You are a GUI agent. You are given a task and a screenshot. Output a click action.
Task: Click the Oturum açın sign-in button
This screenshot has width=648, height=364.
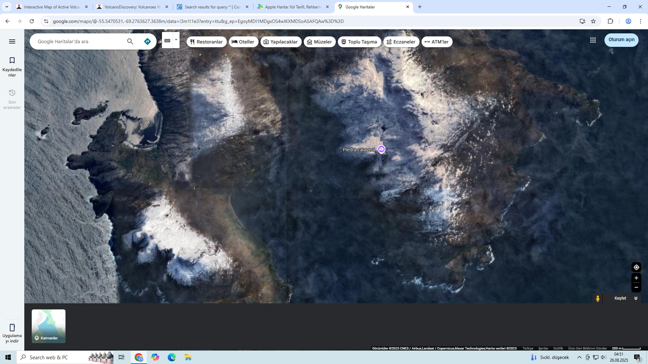(621, 40)
